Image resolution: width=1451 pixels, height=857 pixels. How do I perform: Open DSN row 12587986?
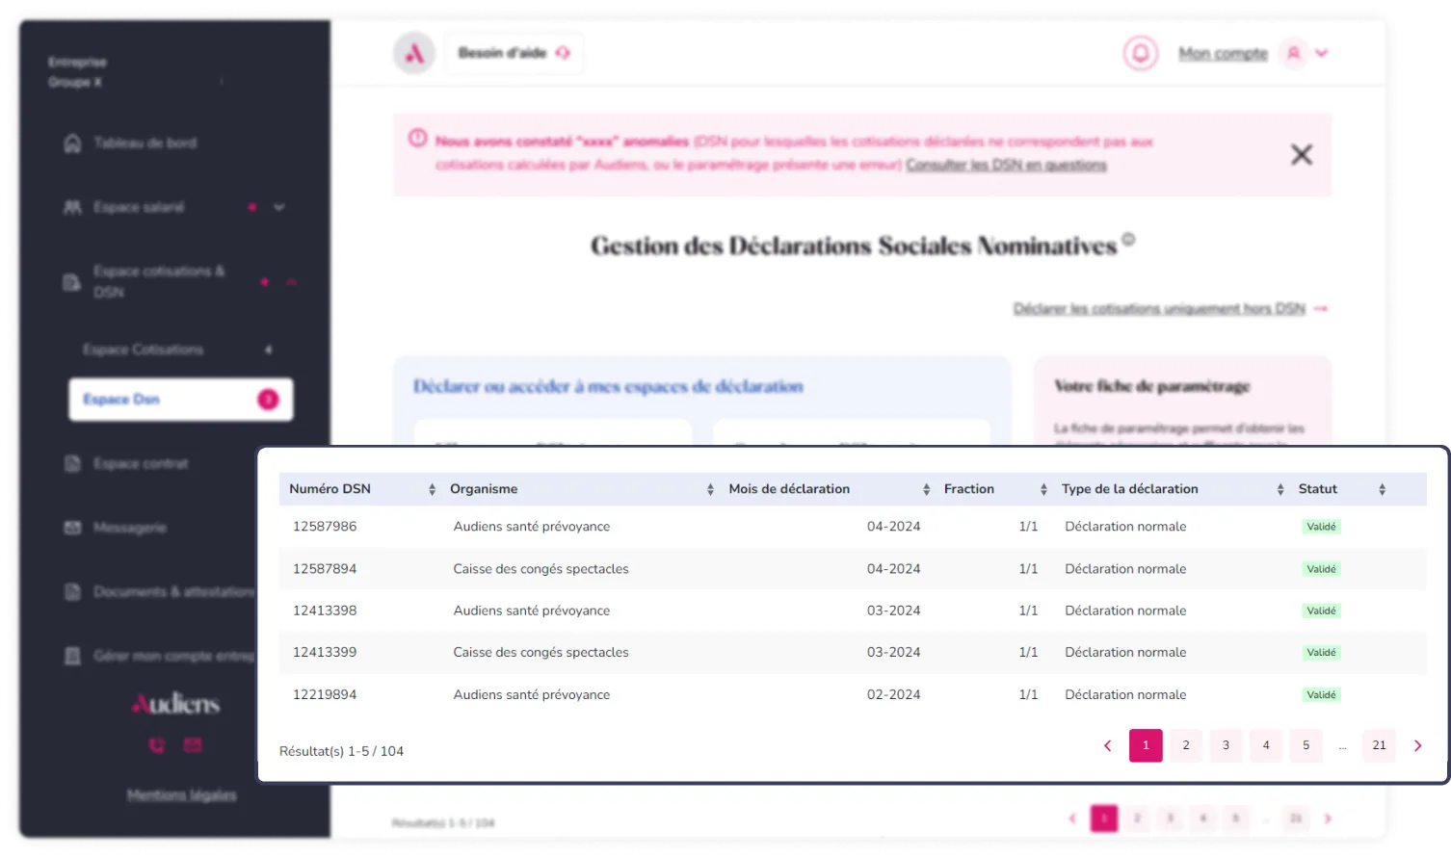point(325,527)
